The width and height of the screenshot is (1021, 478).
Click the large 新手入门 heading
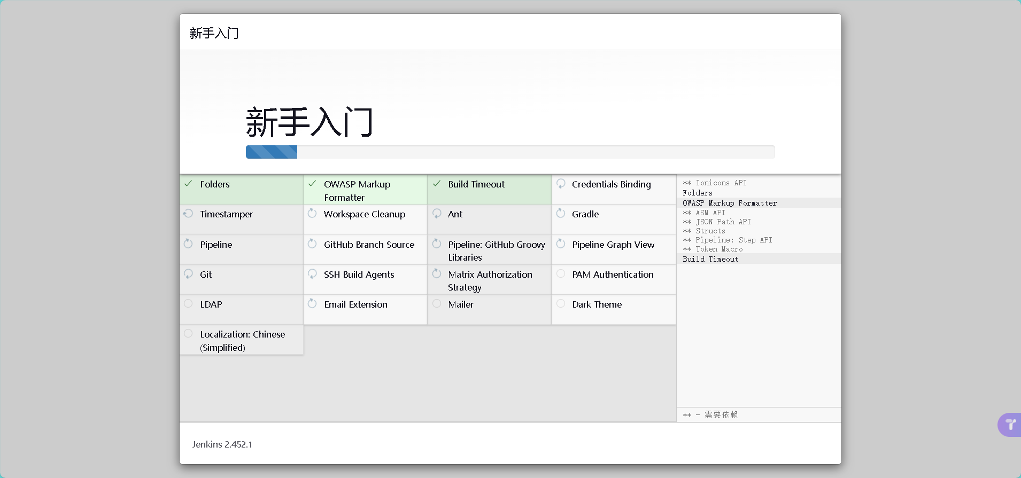tap(309, 122)
